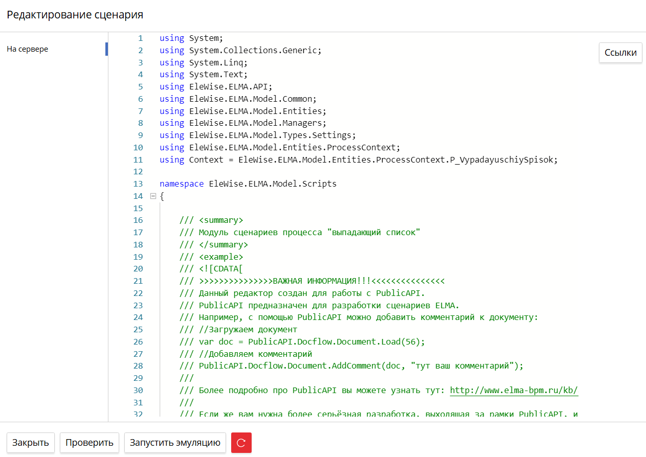Image resolution: width=646 pixels, height=457 pixels.
Task: Click the "ВАЖНАЯ ИНФОРМАЦИЯ!!!" comment line
Action: 312,281
